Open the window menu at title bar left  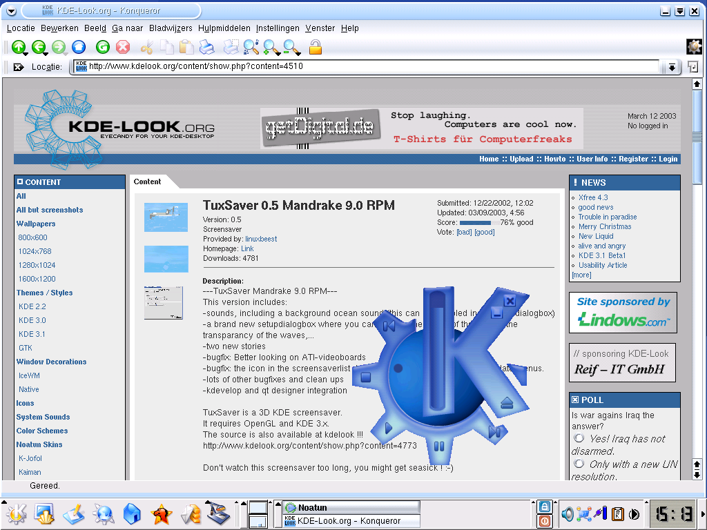[12, 11]
